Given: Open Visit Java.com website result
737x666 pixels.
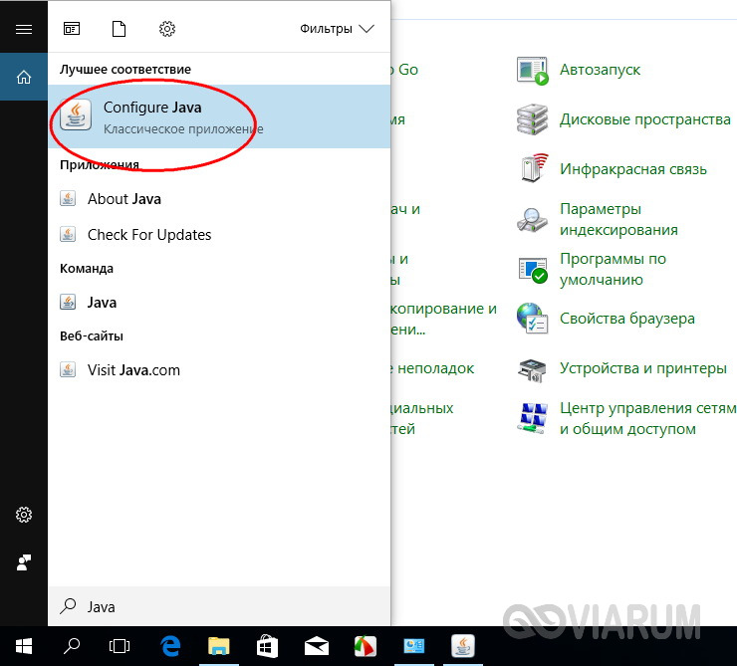Looking at the screenshot, I should pyautogui.click(x=219, y=369).
